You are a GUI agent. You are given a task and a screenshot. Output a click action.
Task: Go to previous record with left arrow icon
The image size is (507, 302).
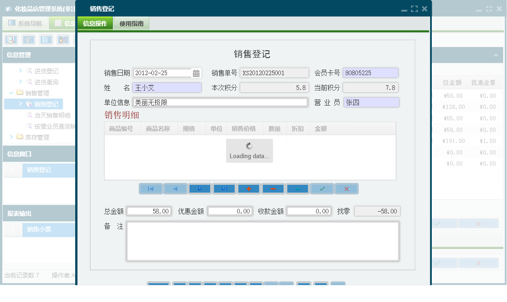point(175,189)
